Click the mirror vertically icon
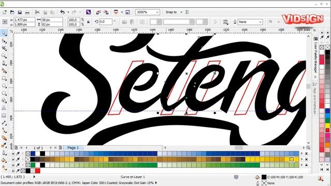 click(132, 22)
